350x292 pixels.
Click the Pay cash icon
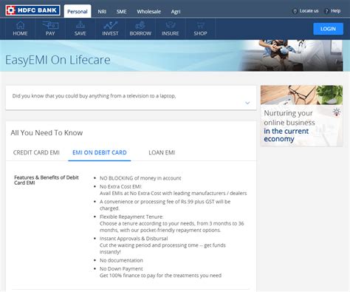[50, 25]
